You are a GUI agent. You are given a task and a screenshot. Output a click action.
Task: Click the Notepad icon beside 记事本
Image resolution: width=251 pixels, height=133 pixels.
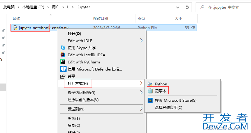pyautogui.click(x=150, y=91)
